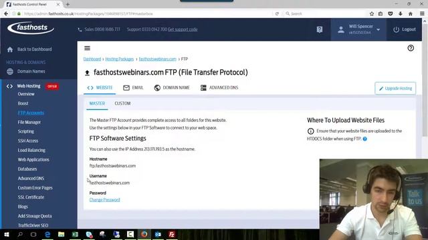Click the Fasthosts logo

(31, 28)
